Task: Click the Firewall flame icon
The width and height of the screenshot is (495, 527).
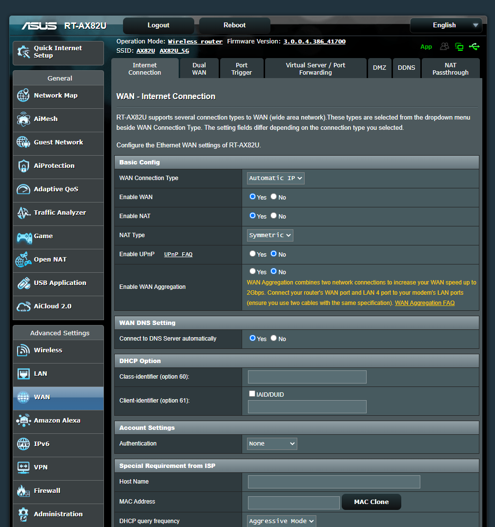Action: pos(23,491)
